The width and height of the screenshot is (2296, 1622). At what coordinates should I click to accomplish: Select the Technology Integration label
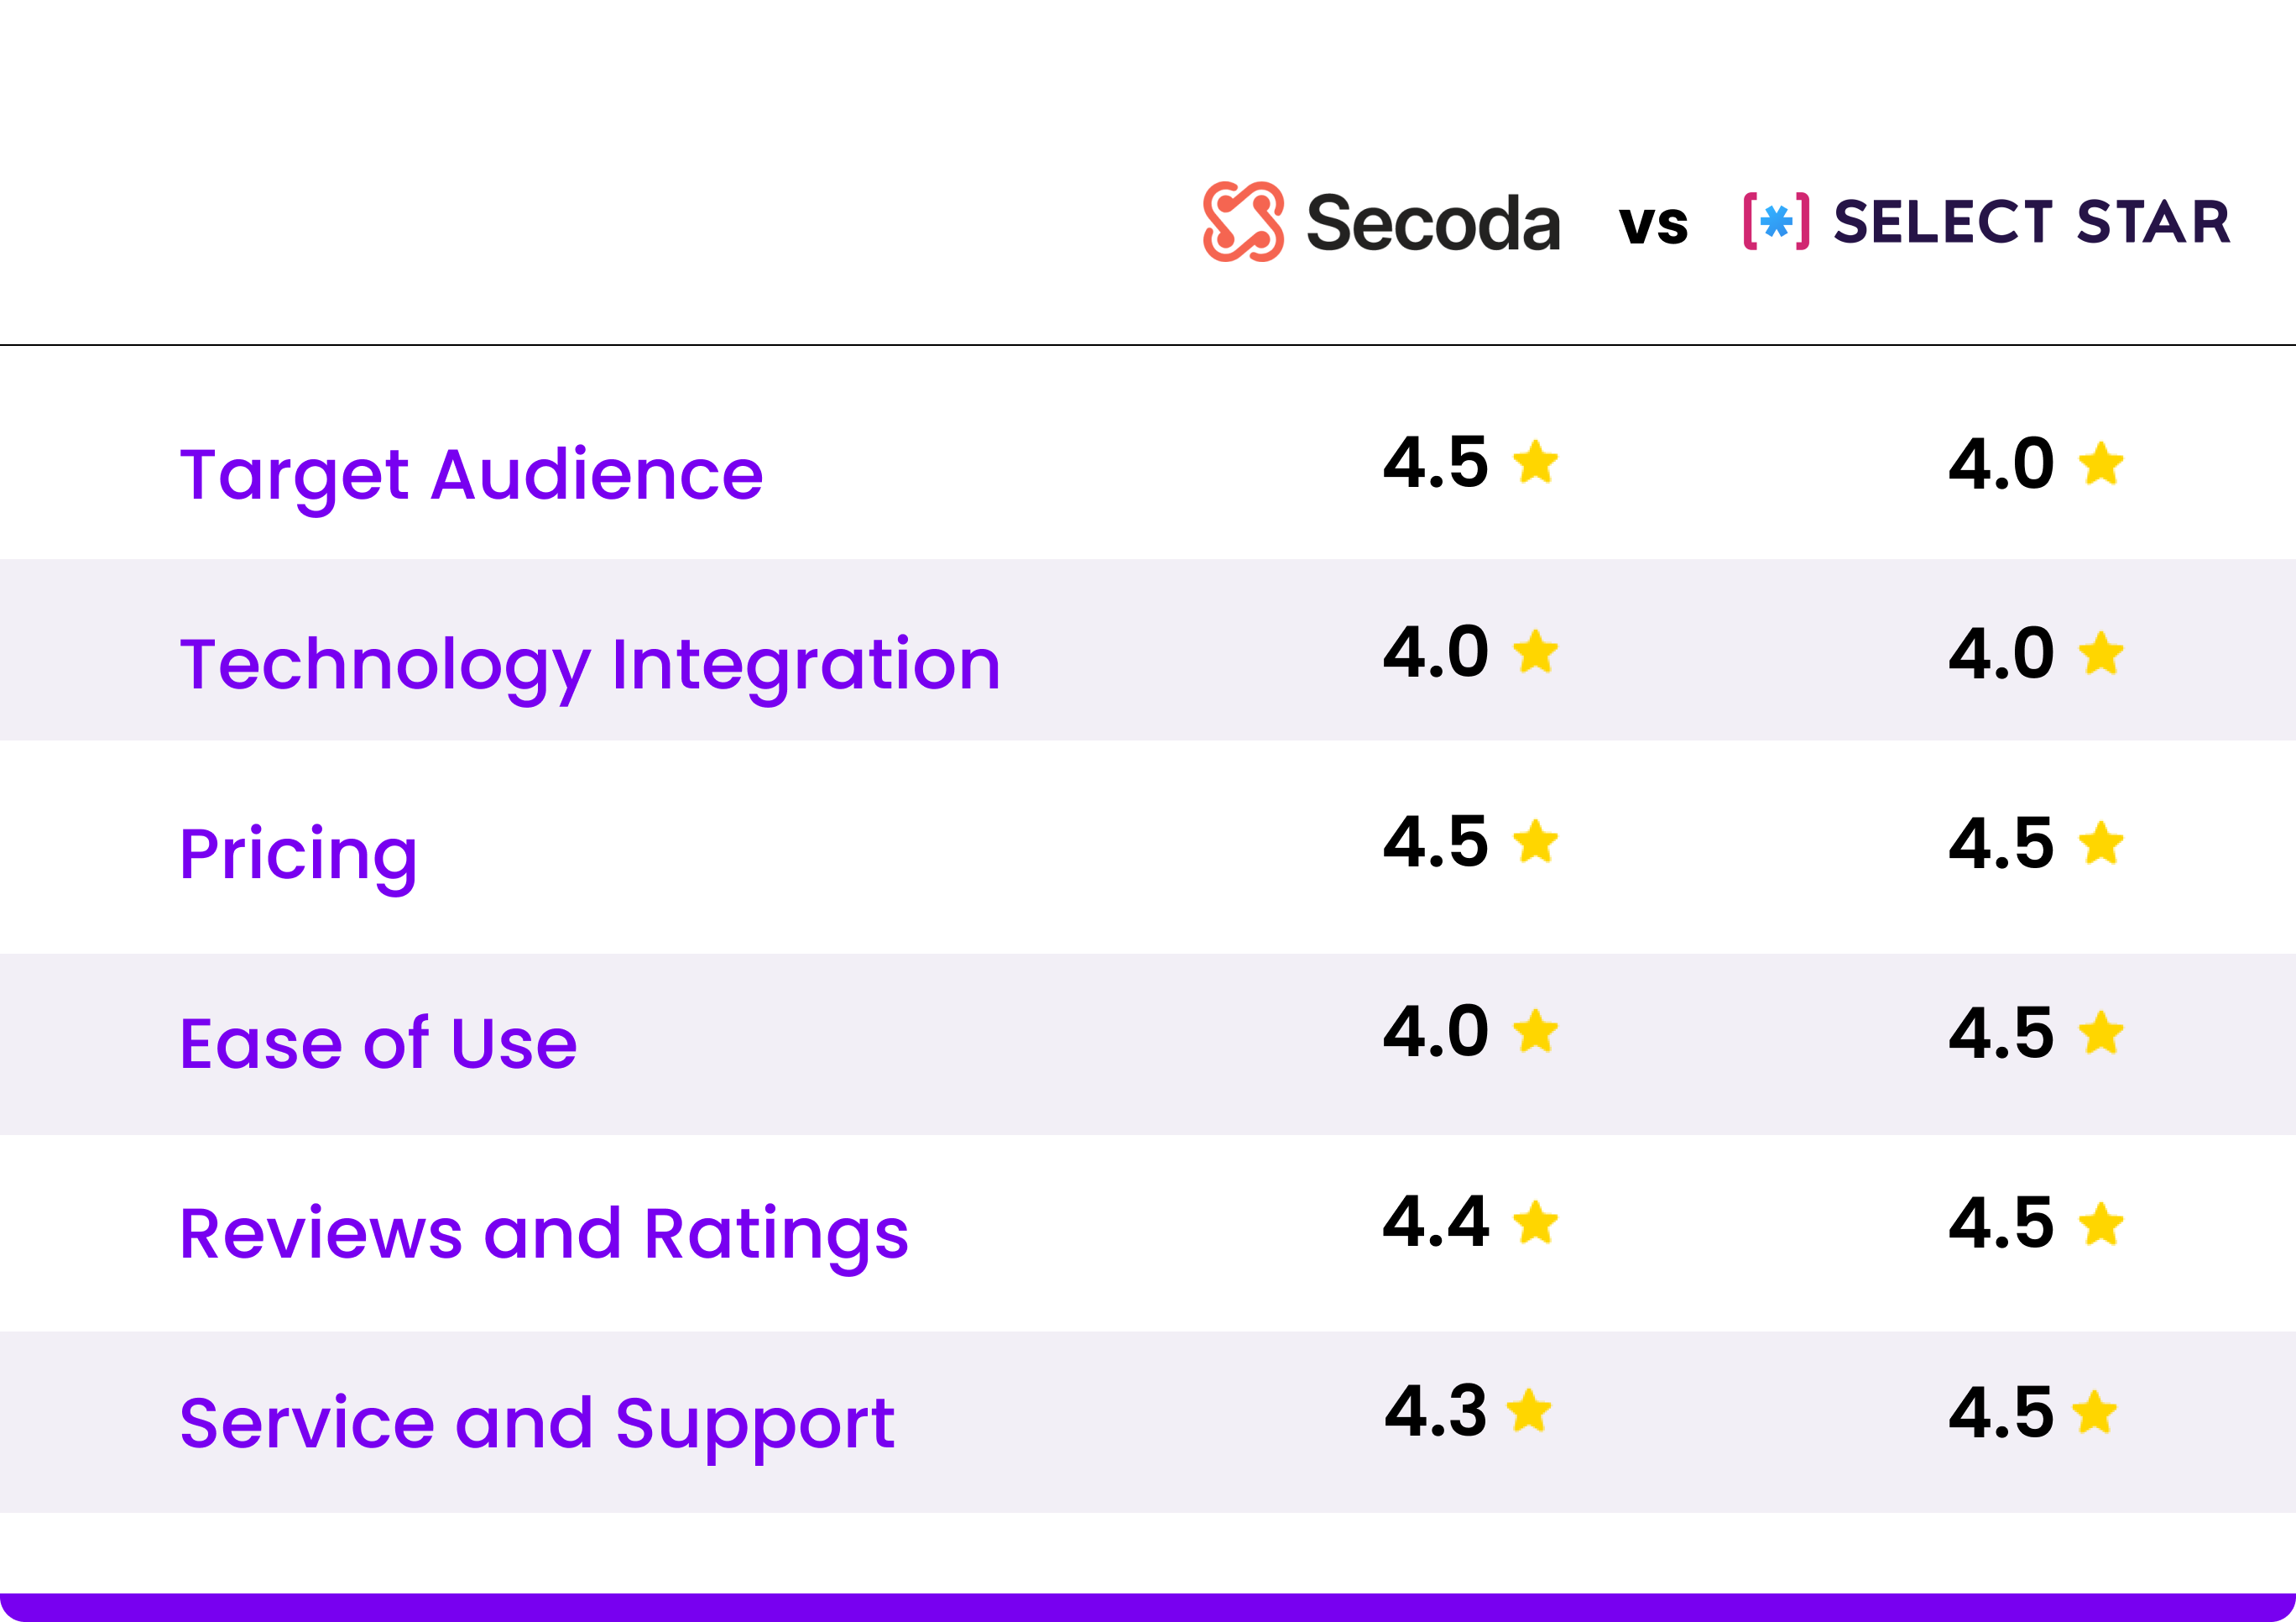[590, 666]
